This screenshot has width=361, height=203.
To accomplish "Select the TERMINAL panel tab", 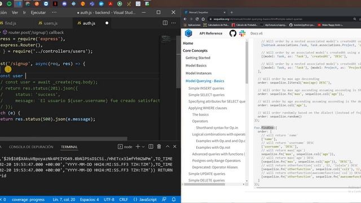I will pos(69,147).
